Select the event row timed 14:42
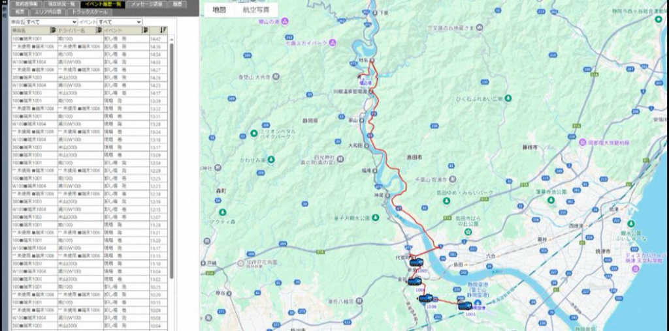669x331 pixels. point(89,38)
